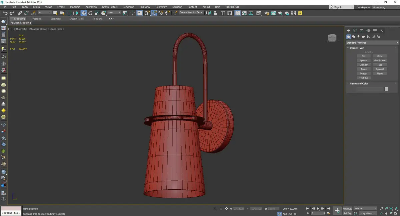This screenshot has width=400, height=216.
Task: Click the Polygon Modeling panel label
Action: (21, 23)
